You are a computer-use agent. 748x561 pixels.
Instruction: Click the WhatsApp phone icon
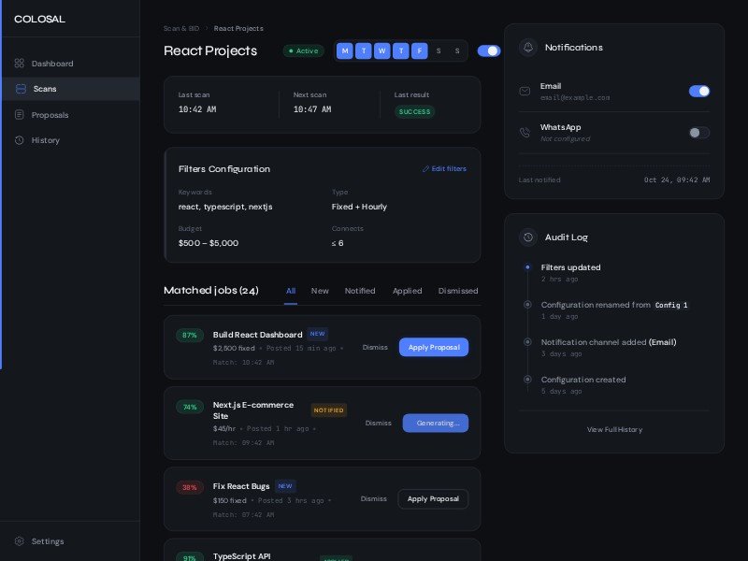click(525, 133)
